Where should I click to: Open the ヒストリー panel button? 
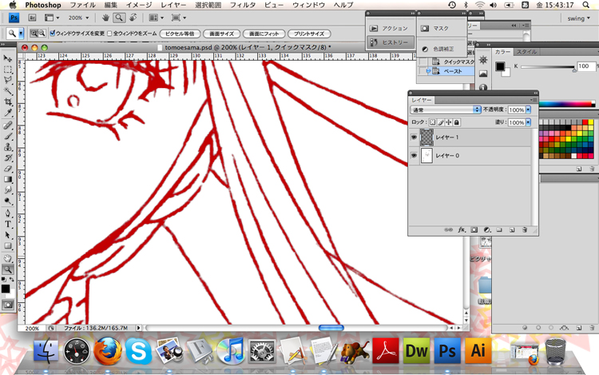(x=390, y=42)
